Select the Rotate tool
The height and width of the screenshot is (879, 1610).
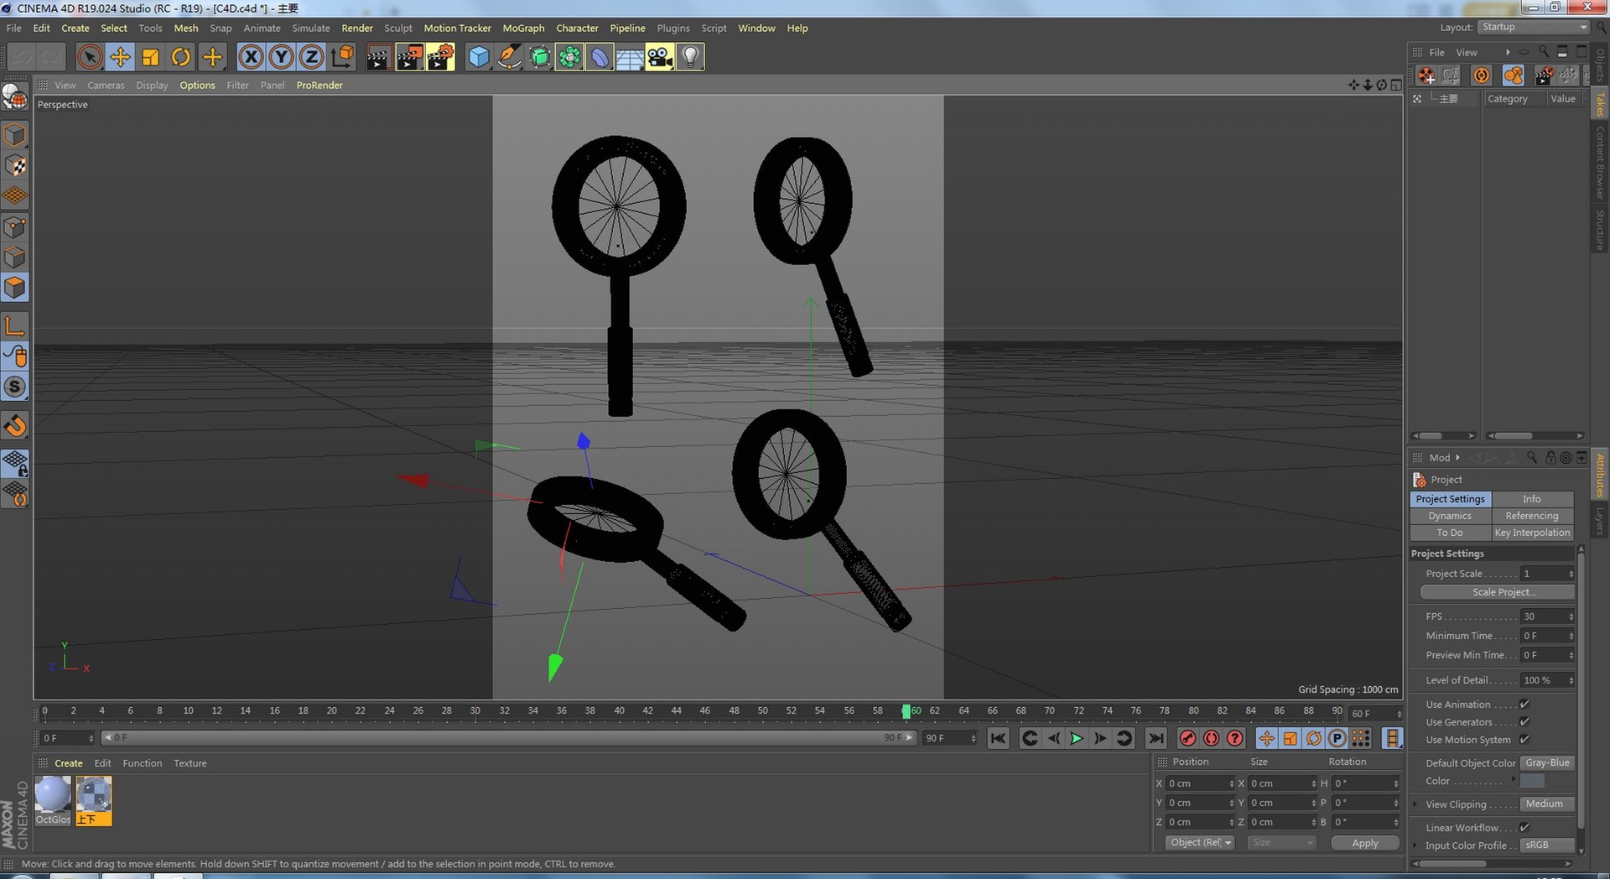tap(180, 57)
